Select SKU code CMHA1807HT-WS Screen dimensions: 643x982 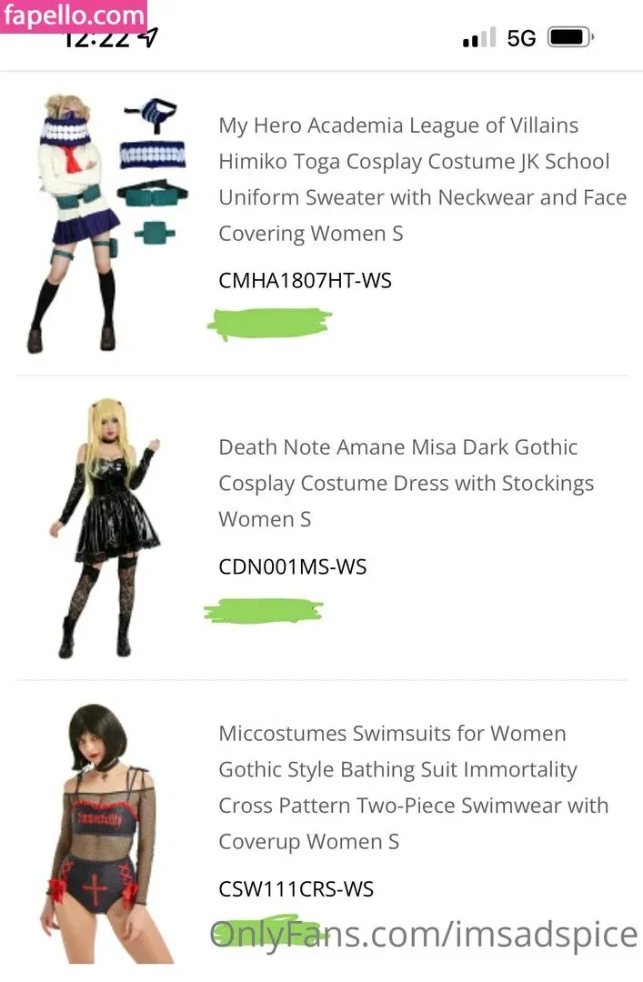pos(305,280)
